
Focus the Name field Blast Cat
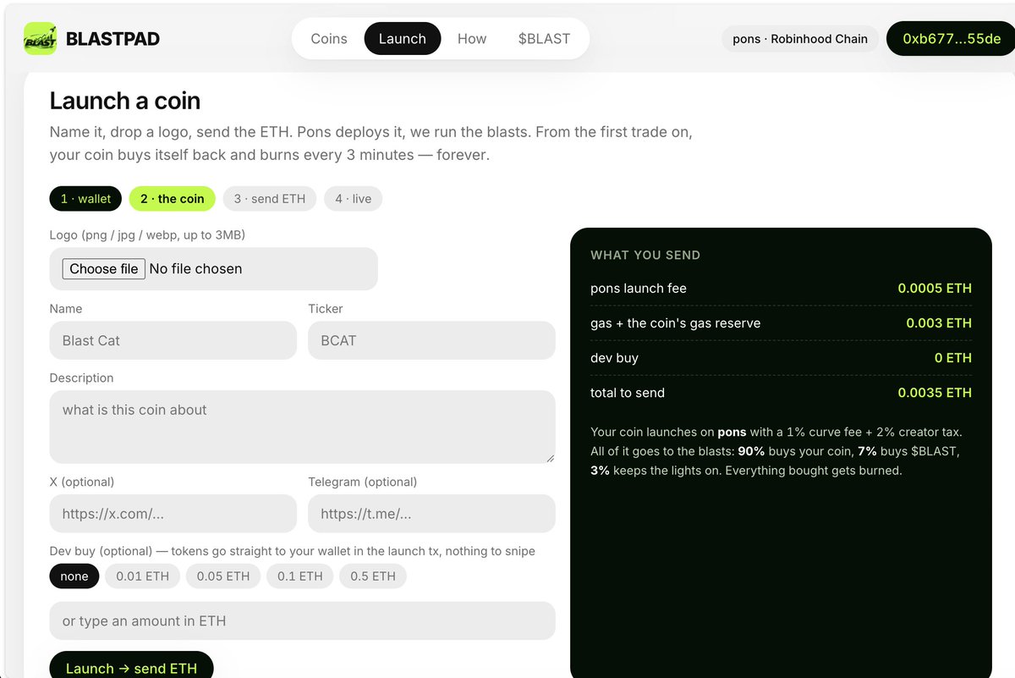coord(173,340)
